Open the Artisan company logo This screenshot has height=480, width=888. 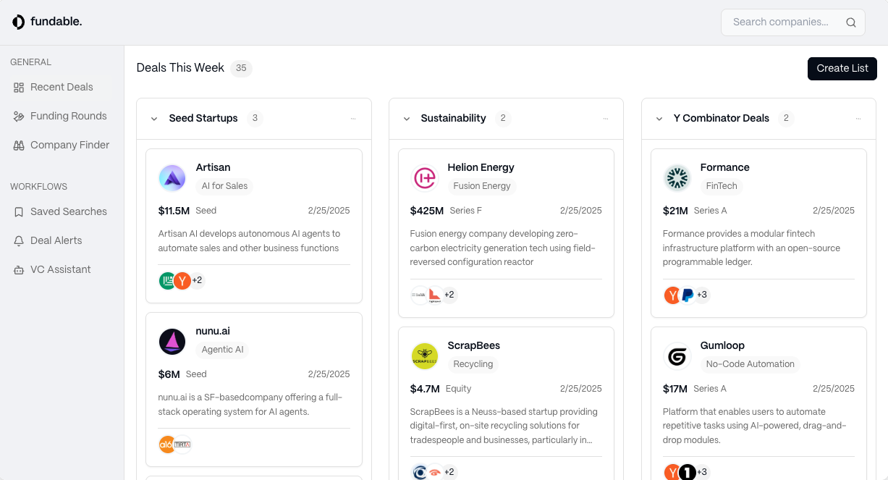coord(172,177)
